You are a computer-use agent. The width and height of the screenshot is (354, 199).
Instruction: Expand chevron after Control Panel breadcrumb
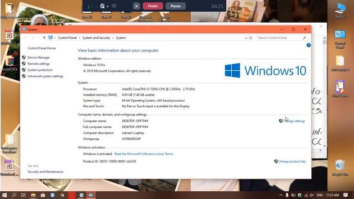tap(80, 38)
